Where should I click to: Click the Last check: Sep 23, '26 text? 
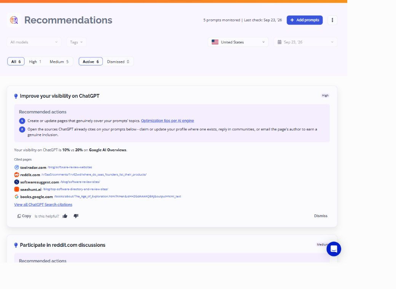pos(263,20)
